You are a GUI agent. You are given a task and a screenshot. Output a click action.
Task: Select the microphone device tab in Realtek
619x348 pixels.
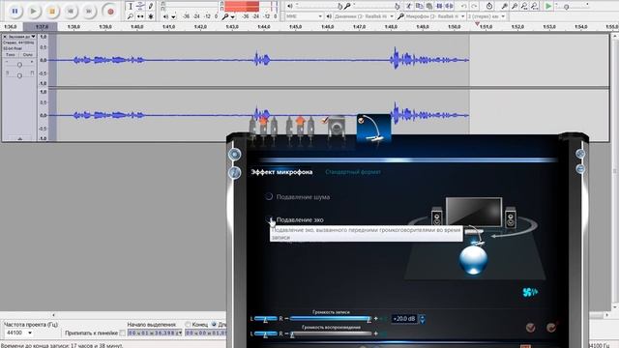[373, 129]
